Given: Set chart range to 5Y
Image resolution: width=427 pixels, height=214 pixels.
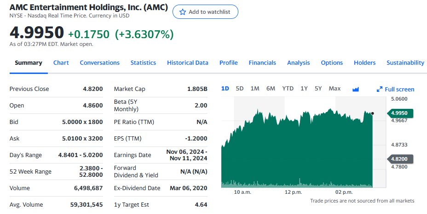Looking at the screenshot, I should click(x=318, y=89).
